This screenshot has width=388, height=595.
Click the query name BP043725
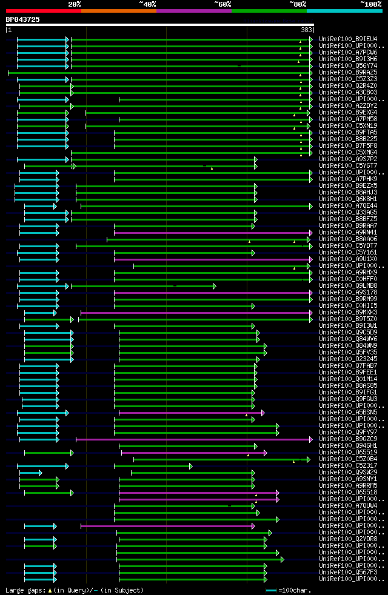pyautogui.click(x=23, y=19)
